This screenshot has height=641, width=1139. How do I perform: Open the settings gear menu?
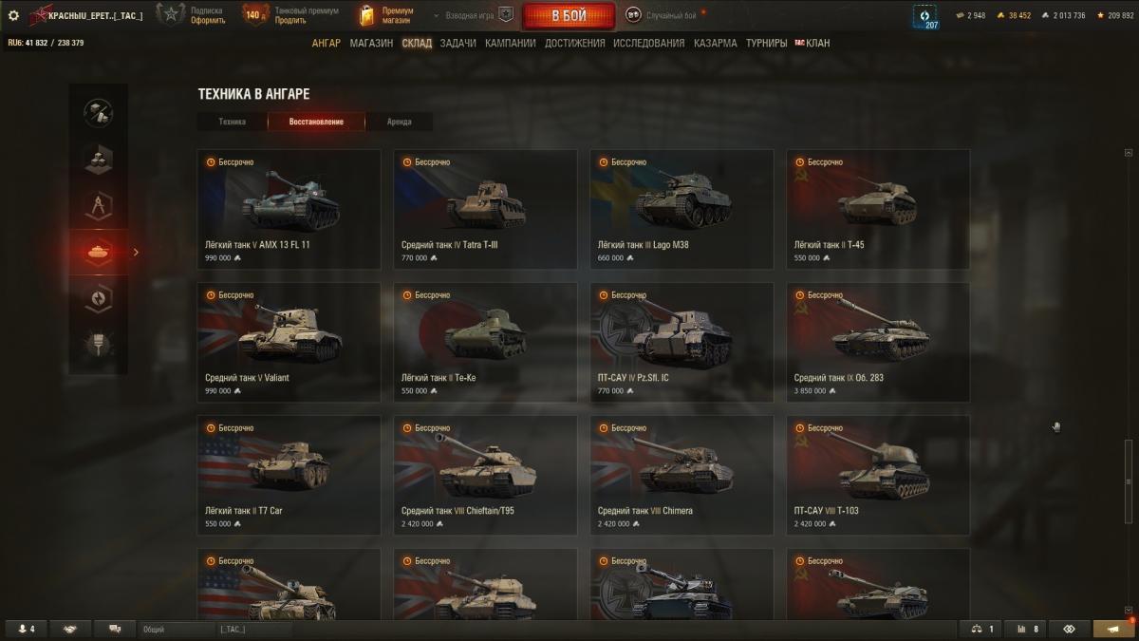click(x=13, y=15)
